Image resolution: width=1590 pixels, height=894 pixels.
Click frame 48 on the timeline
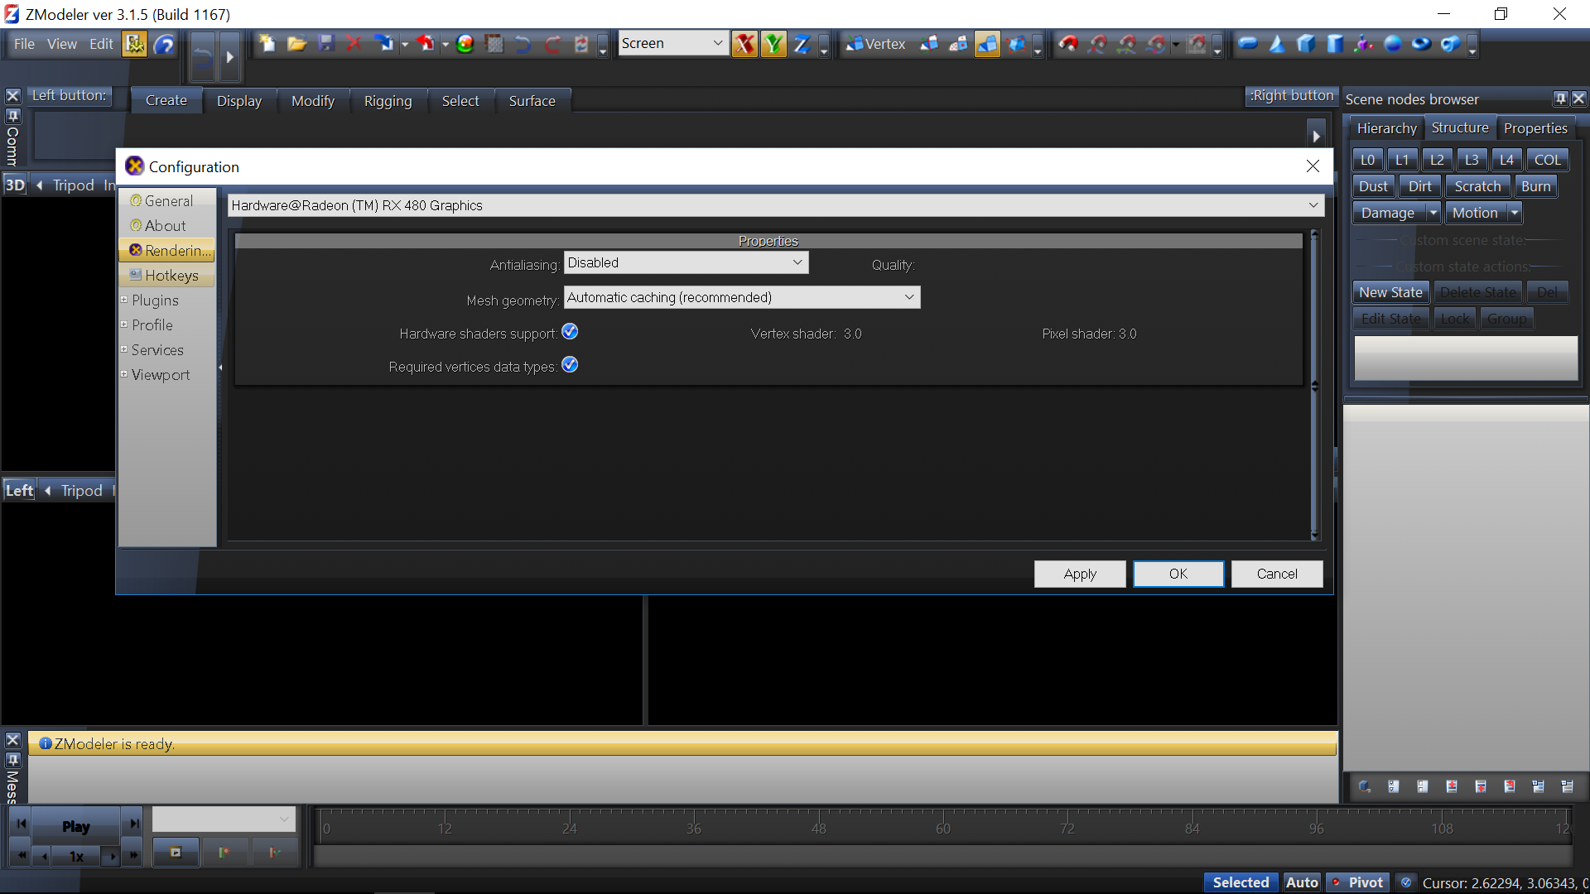818,828
